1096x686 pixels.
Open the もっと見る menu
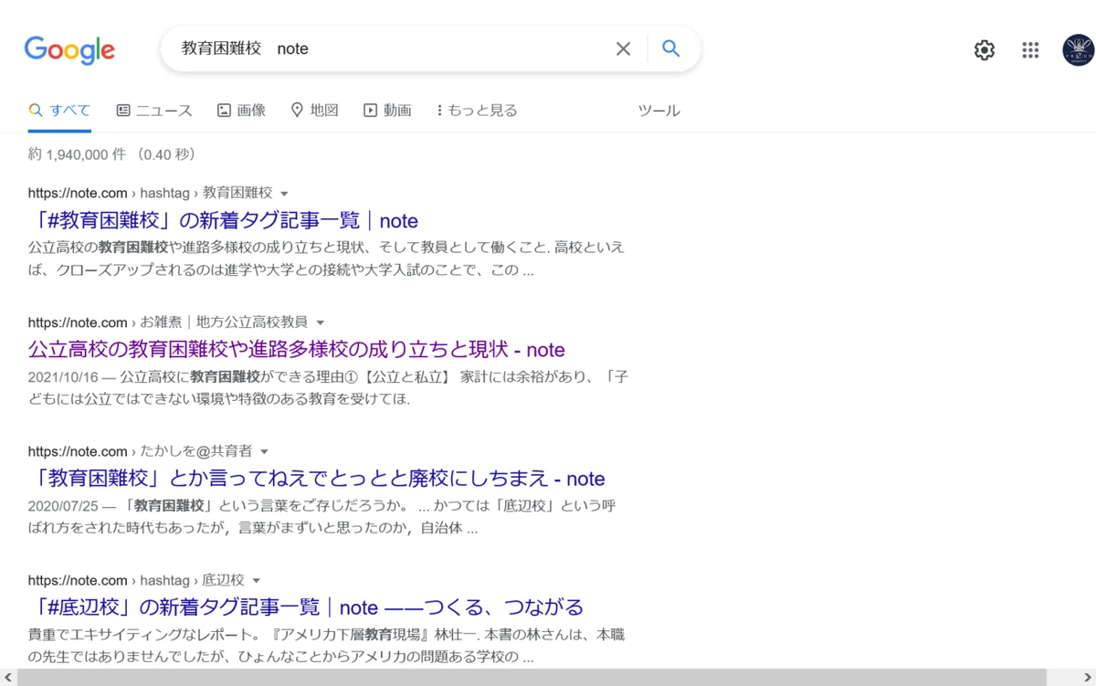pyautogui.click(x=477, y=111)
